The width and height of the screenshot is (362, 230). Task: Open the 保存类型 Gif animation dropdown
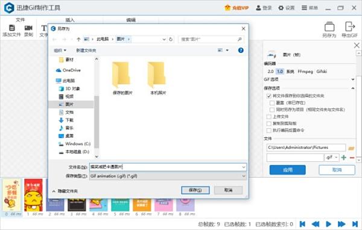(168, 176)
